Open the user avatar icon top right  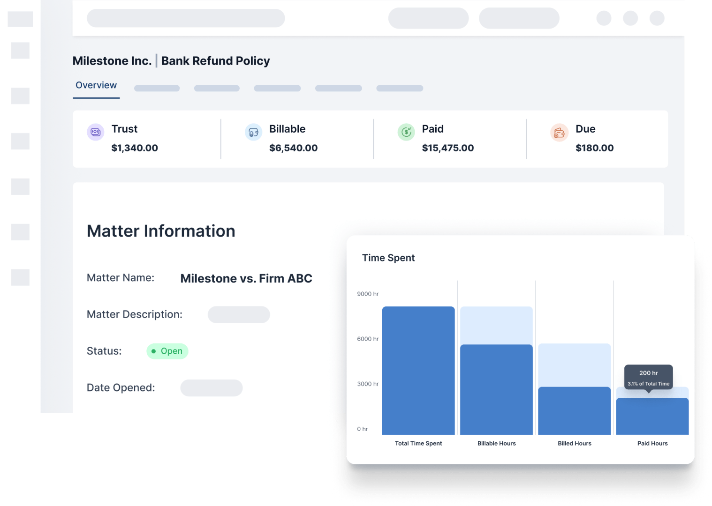pyautogui.click(x=657, y=18)
